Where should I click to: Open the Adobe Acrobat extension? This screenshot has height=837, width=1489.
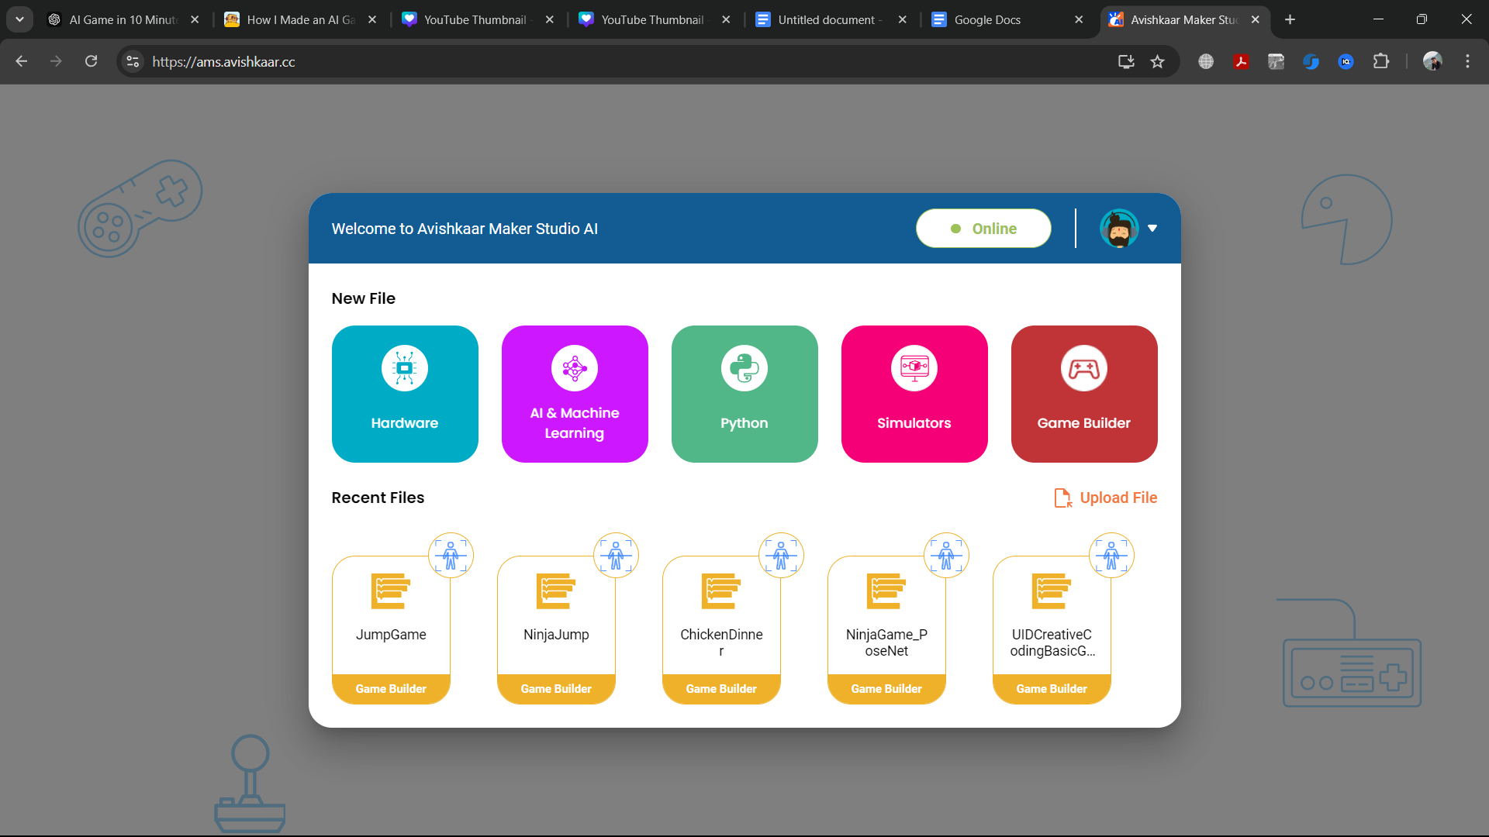[x=1241, y=61]
